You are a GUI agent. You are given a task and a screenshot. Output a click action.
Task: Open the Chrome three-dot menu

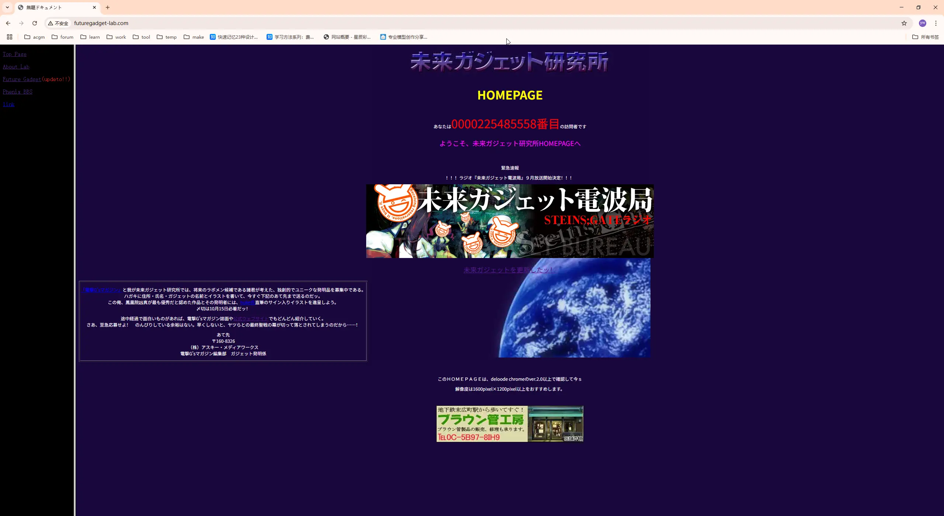point(936,23)
